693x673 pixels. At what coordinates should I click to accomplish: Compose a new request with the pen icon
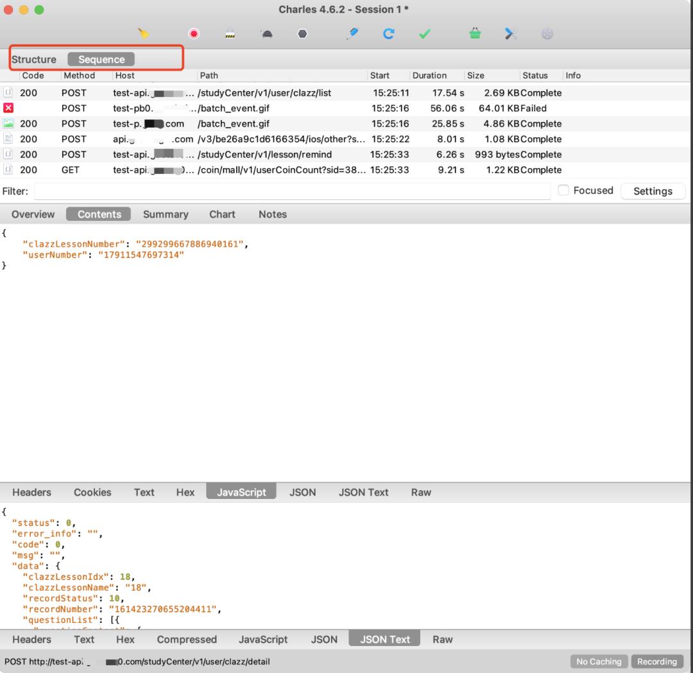pyautogui.click(x=352, y=34)
